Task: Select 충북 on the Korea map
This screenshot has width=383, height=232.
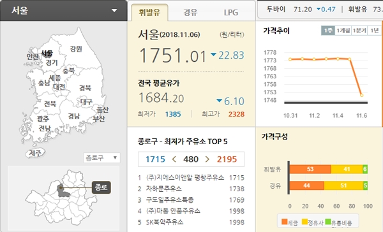Action: pos(69,71)
